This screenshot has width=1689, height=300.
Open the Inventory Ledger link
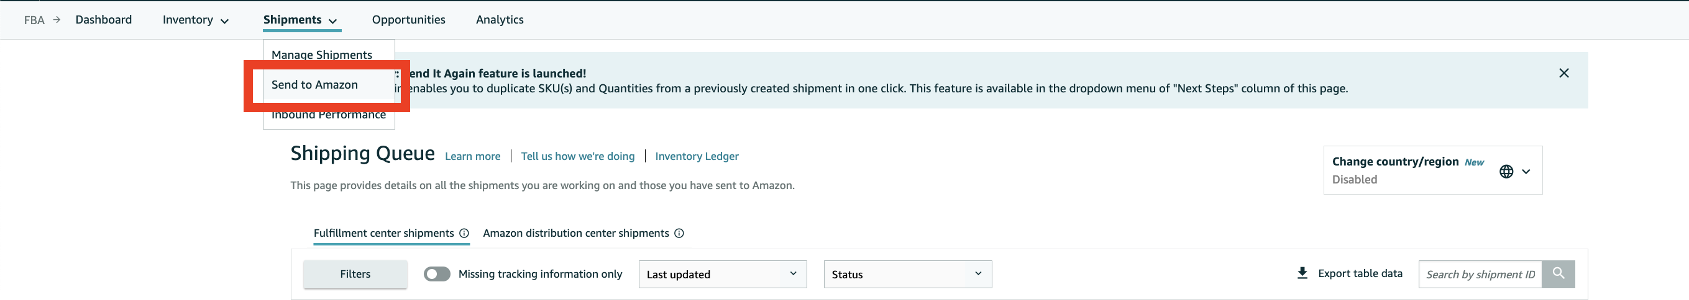pyautogui.click(x=697, y=156)
